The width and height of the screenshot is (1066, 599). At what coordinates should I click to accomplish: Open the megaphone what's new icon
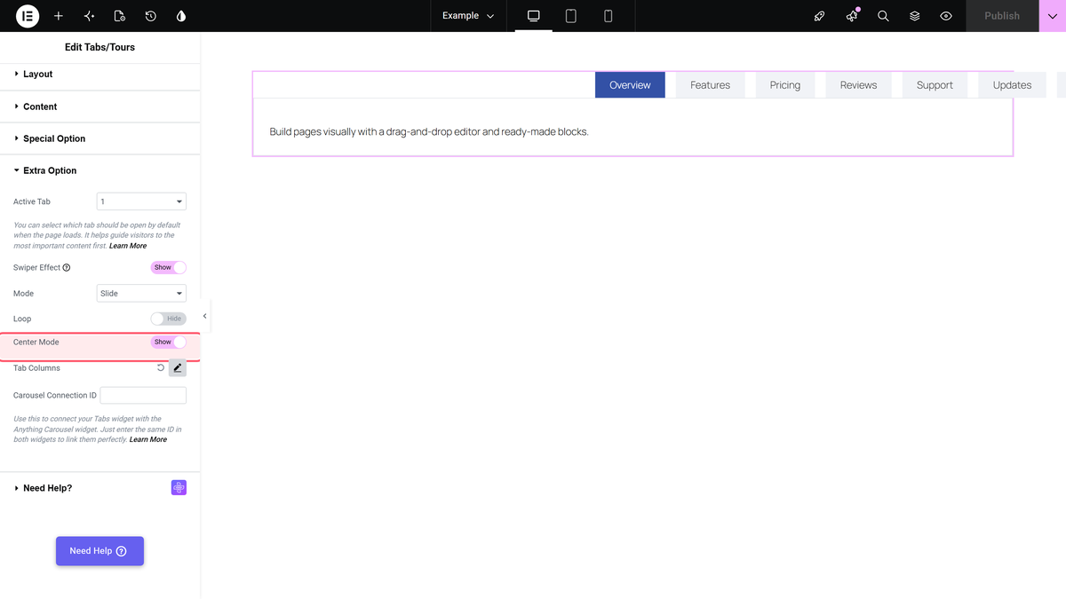[x=852, y=16]
